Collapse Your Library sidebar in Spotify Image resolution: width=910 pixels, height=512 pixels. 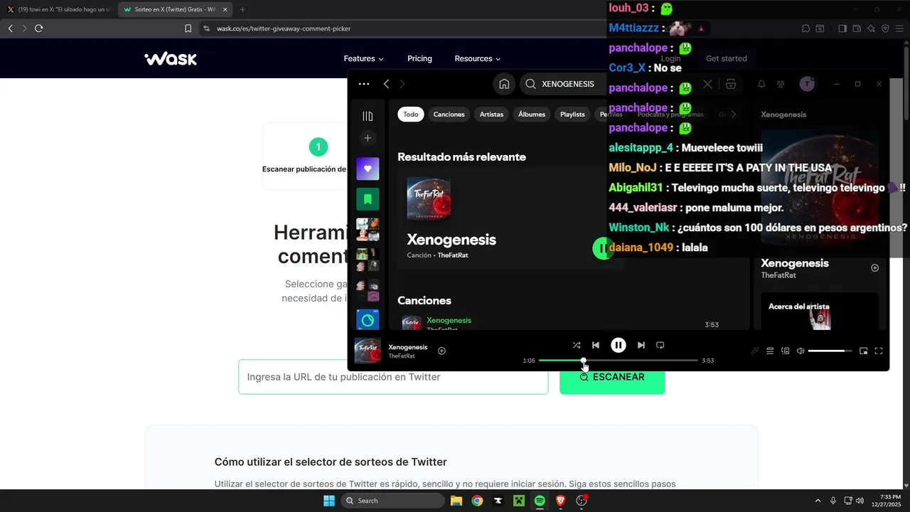click(x=368, y=116)
